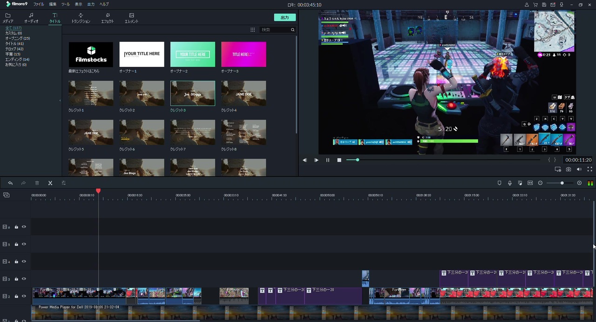Viewport: 596px width, 322px height.
Task: Click the green 出力 export button
Action: click(x=285, y=18)
